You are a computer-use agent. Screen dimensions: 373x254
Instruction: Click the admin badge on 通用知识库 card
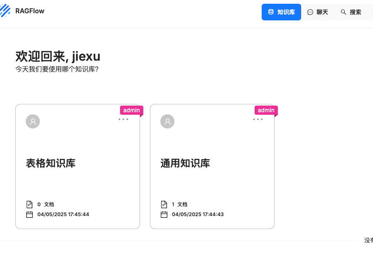coord(266,110)
